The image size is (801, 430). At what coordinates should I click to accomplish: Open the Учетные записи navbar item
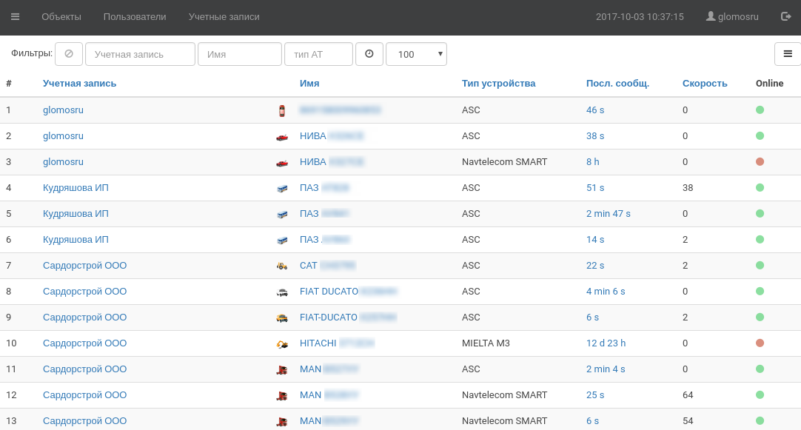click(224, 16)
